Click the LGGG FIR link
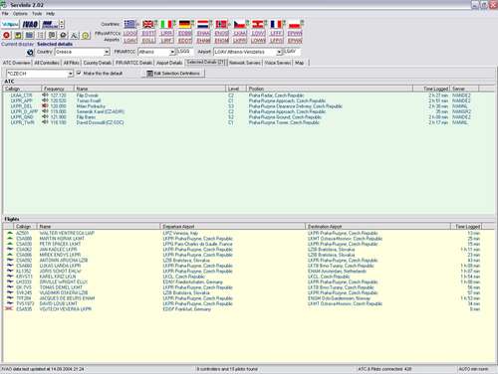 click(129, 34)
